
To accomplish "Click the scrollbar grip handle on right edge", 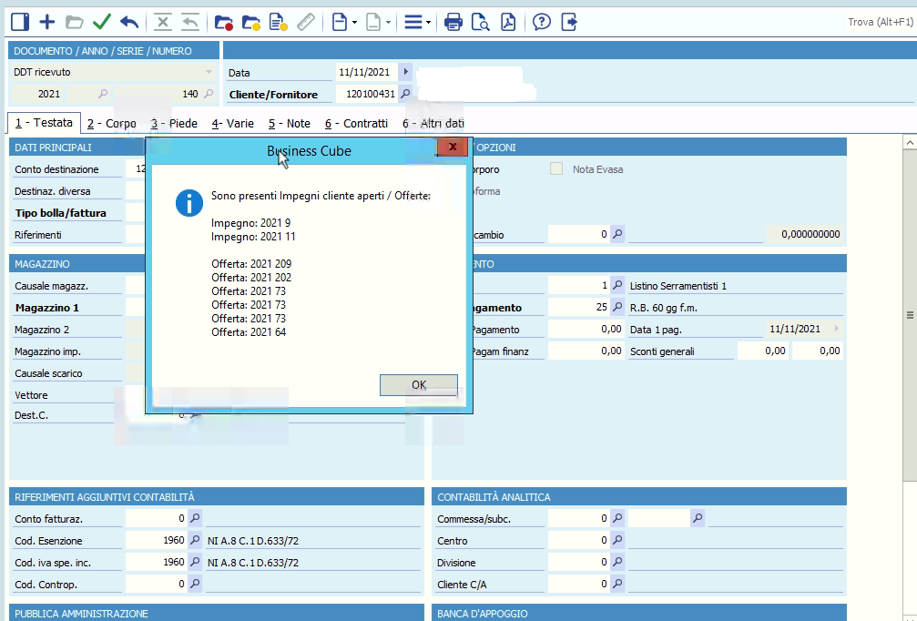I will click(x=910, y=315).
